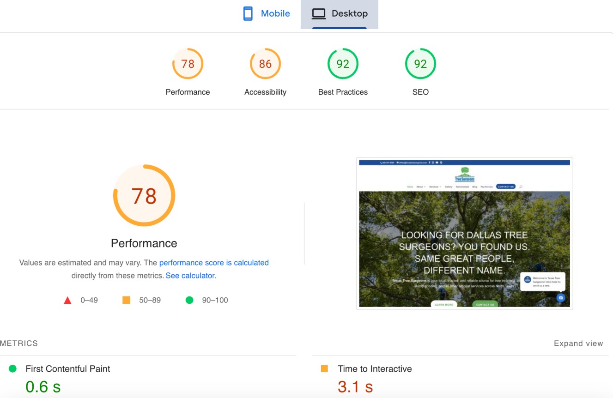Open the SEO category label
The height and width of the screenshot is (398, 613).
420,92
